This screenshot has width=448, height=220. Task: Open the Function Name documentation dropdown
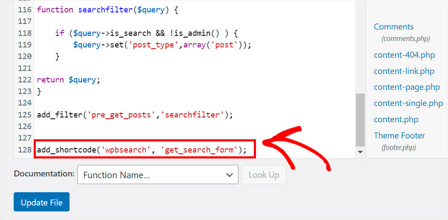pyautogui.click(x=158, y=175)
